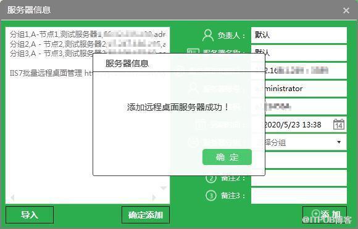Click the down scroll arrow of text area
The image size is (358, 229).
tap(163, 188)
